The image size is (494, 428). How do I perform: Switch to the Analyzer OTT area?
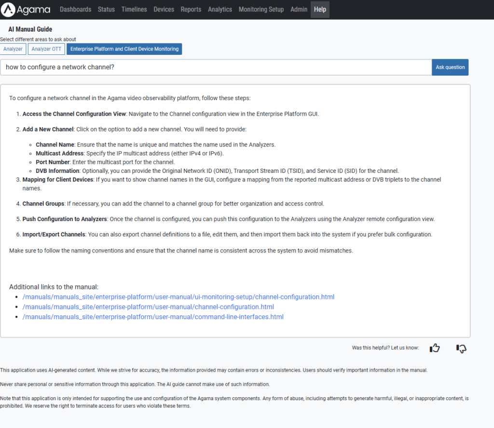46,49
